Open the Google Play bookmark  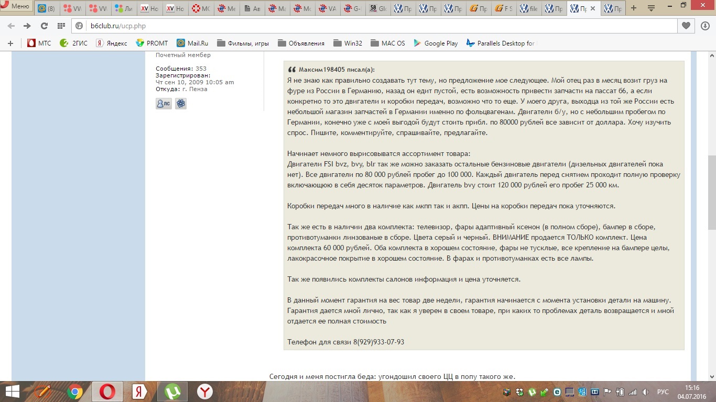436,43
